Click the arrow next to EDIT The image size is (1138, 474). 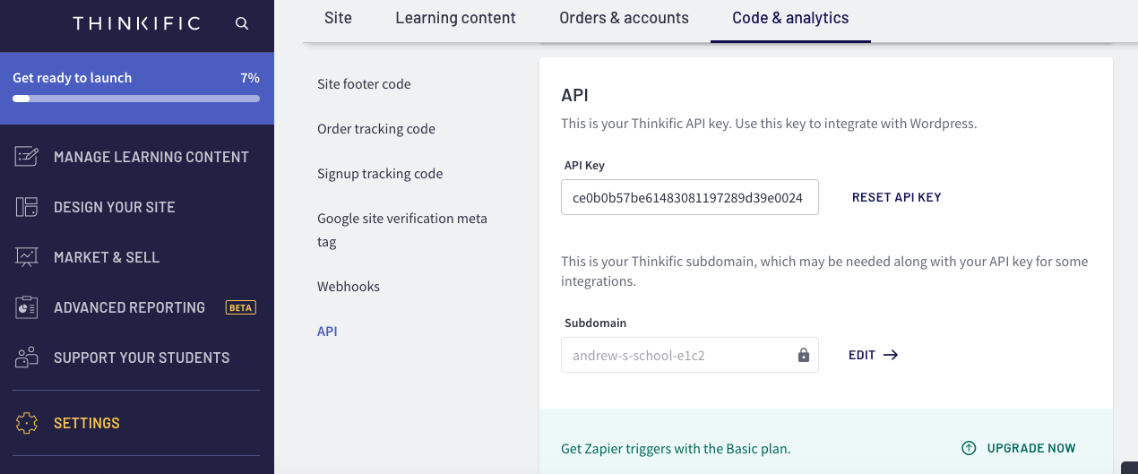891,355
